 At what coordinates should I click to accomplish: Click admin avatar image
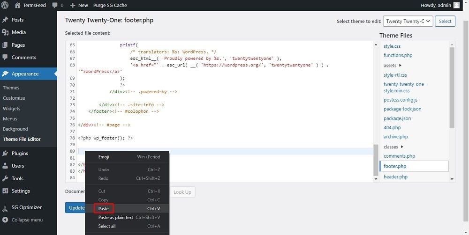pos(456,5)
